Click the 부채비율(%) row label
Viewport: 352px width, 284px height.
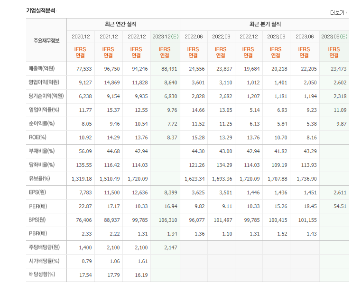click(x=42, y=151)
